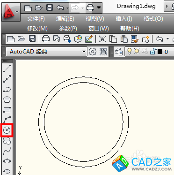Screen dimensions: 174x175
Task: Click Copy icon in standard toolbar
Action: (x=113, y=39)
